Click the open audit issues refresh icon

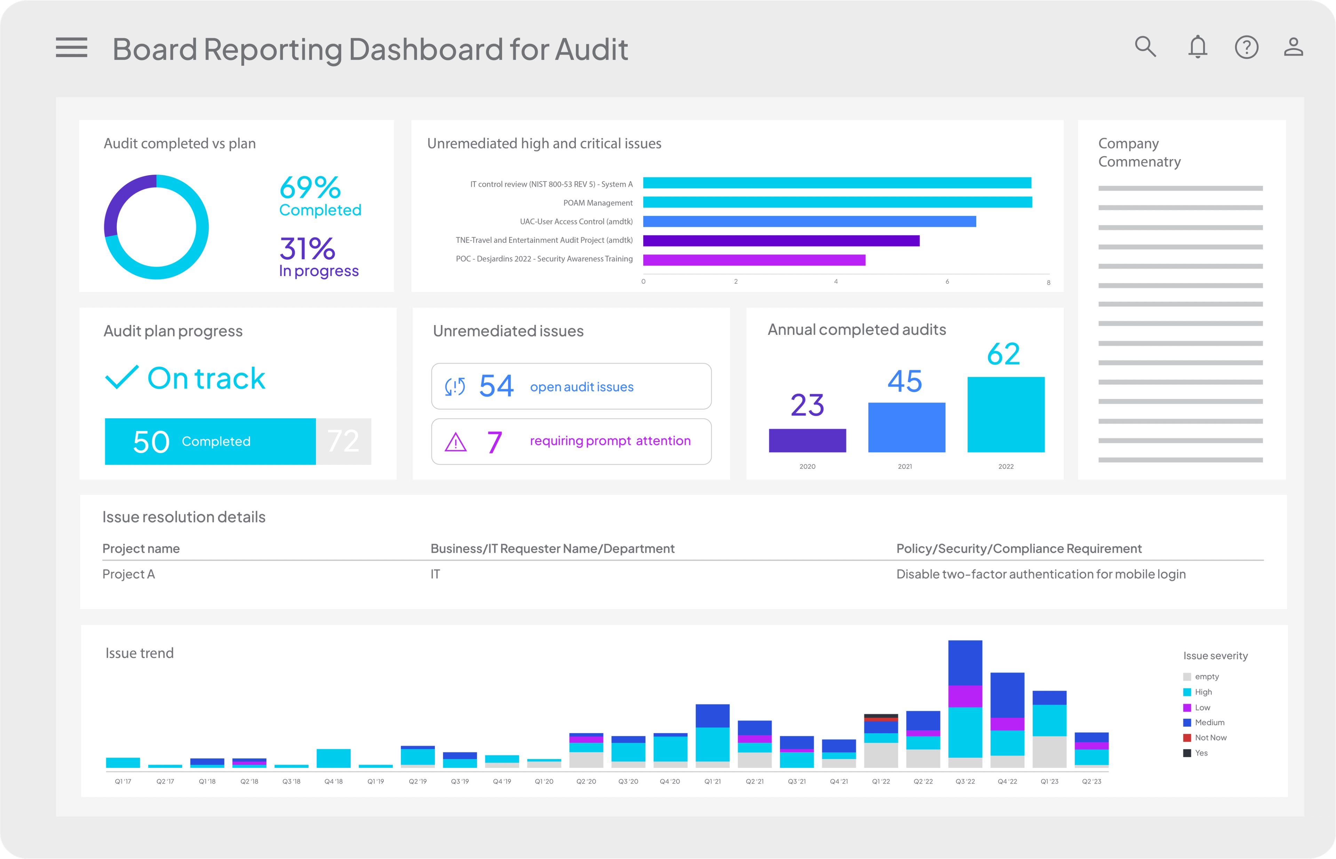point(455,387)
